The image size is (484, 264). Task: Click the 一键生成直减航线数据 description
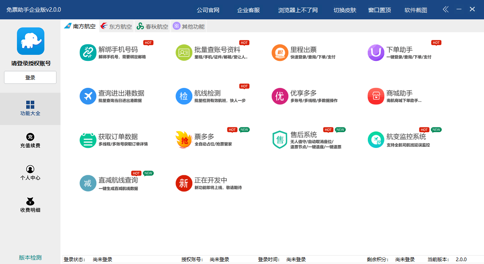(118, 188)
